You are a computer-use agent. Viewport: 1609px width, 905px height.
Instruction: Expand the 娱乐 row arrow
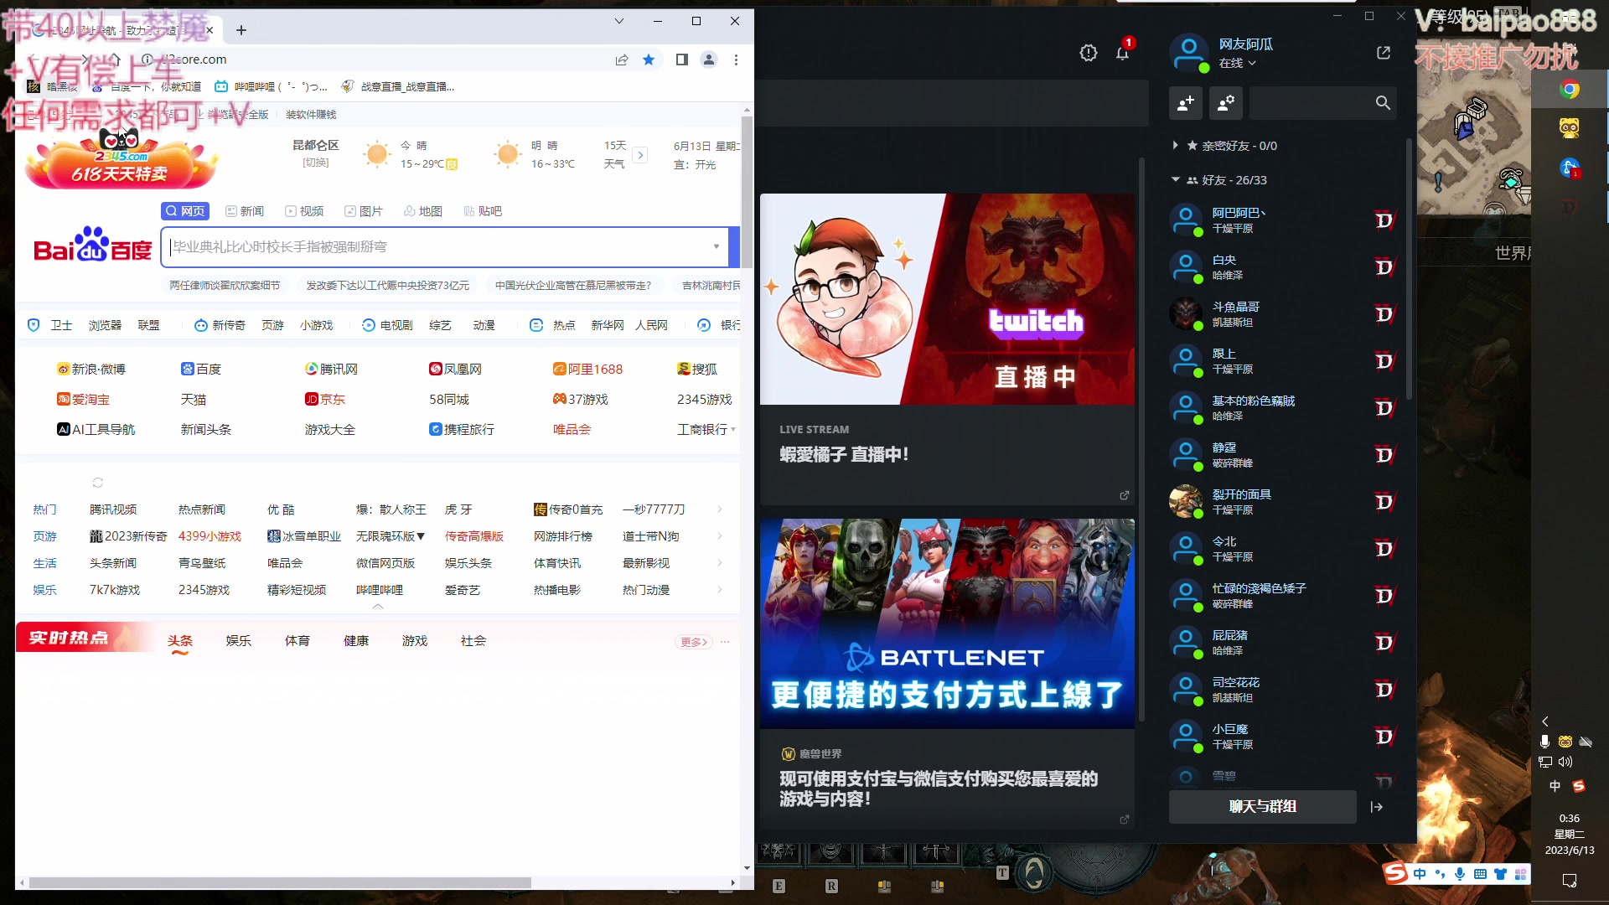coord(720,590)
